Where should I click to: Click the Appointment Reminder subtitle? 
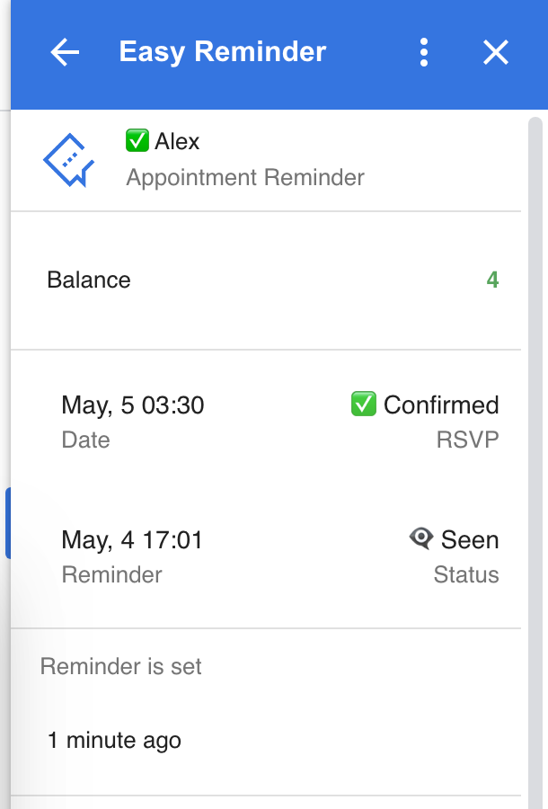pos(245,177)
